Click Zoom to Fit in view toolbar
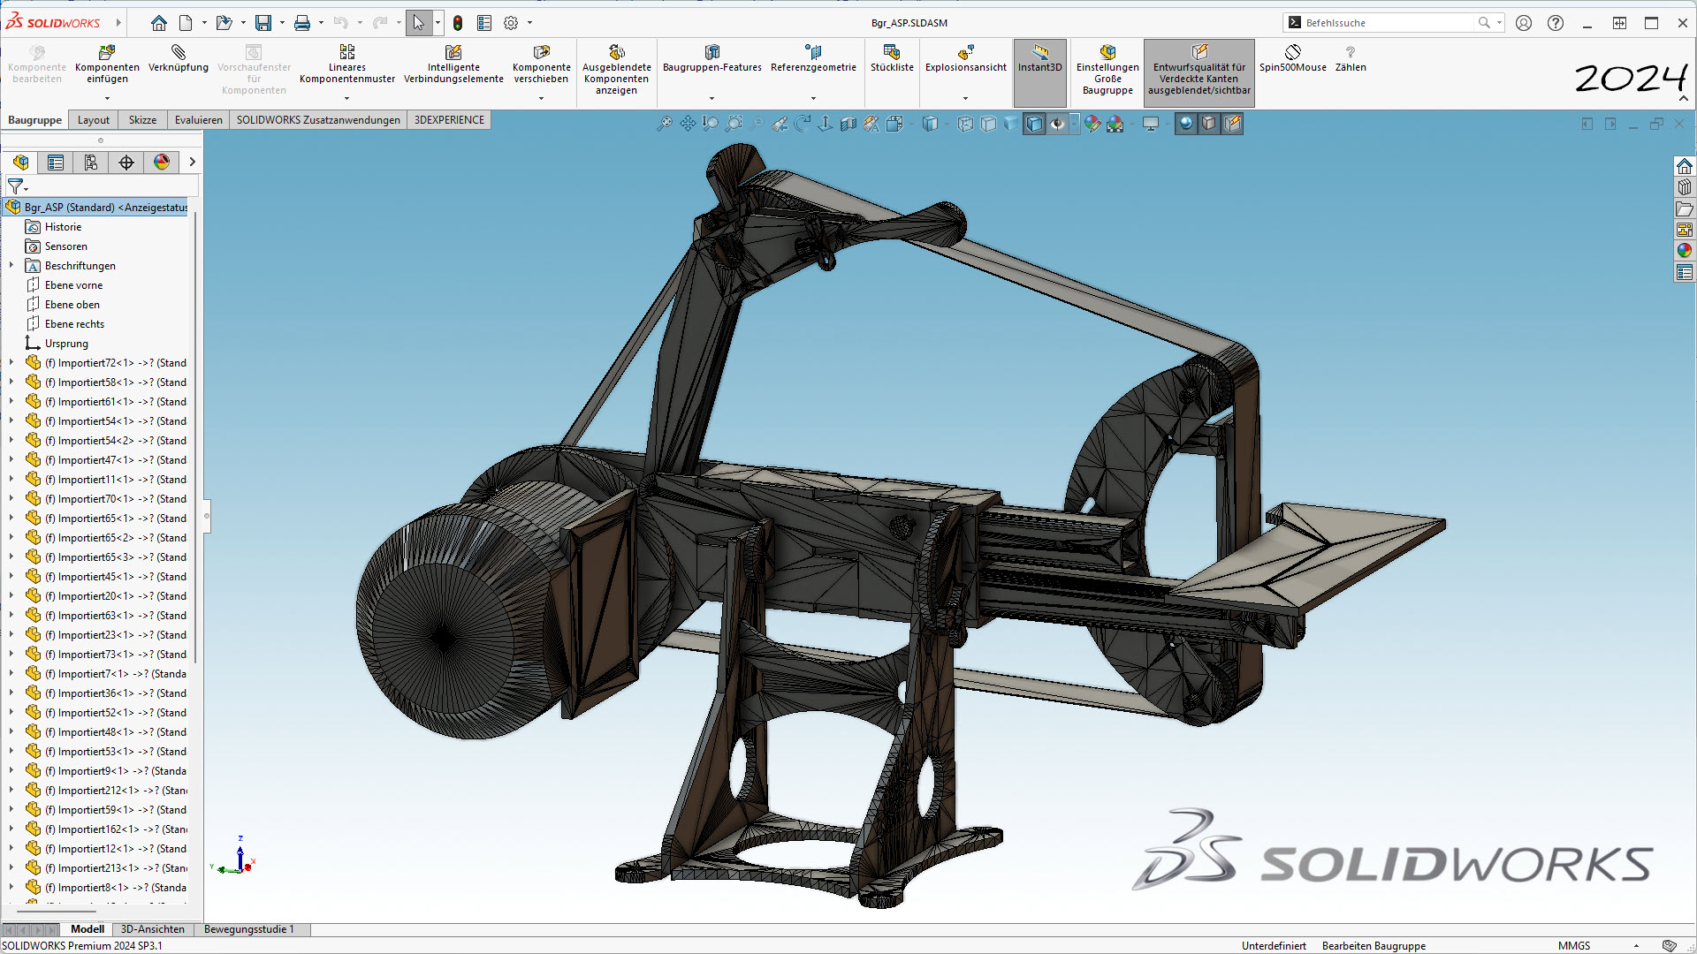This screenshot has width=1697, height=954. [665, 125]
